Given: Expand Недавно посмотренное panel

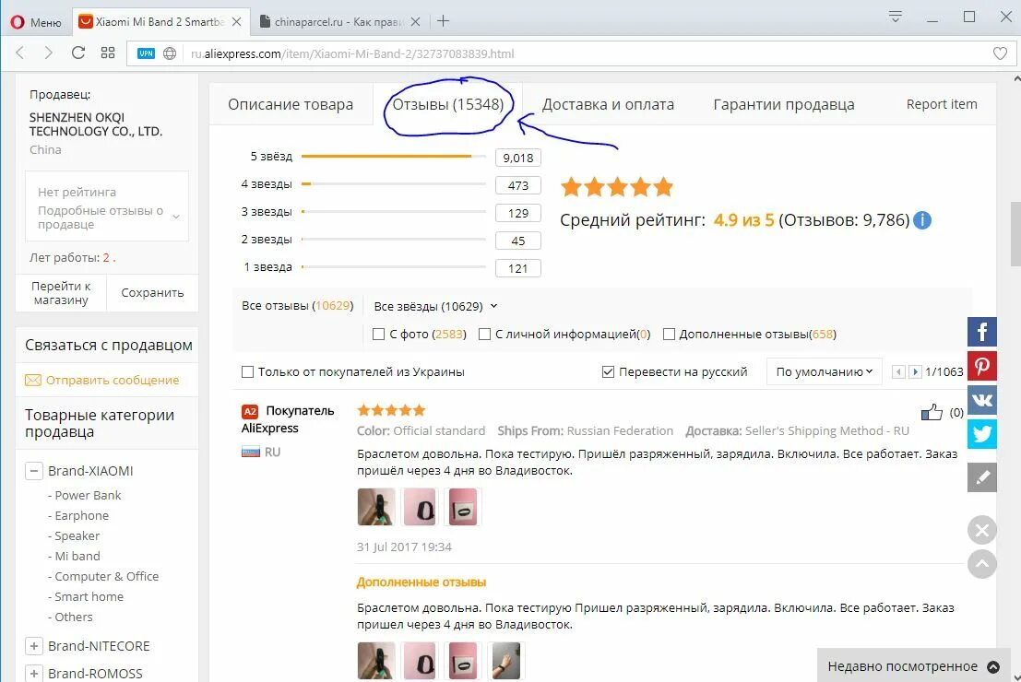Looking at the screenshot, I should pyautogui.click(x=913, y=666).
